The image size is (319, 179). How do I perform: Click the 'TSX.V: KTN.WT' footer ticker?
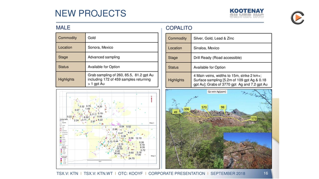pos(98,174)
